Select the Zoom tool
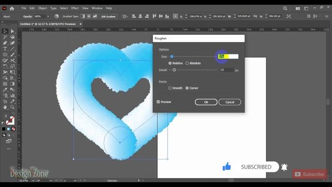The width and height of the screenshot is (332, 187). [x=12, y=107]
